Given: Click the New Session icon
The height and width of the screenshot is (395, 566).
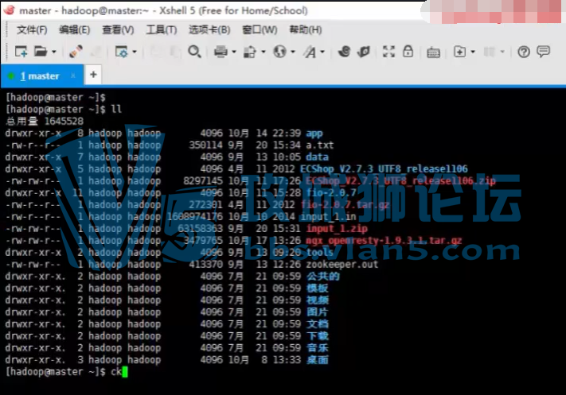Looking at the screenshot, I should 21,52.
